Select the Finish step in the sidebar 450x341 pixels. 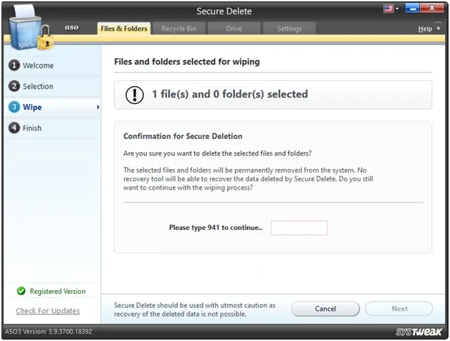(52, 128)
